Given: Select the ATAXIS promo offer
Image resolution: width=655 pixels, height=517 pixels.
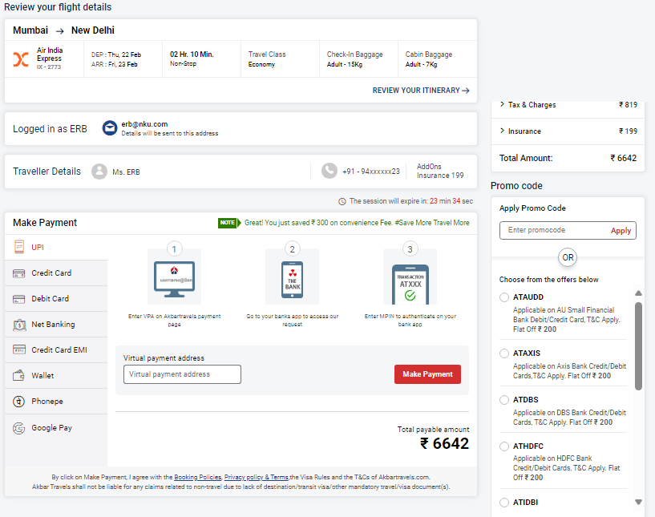Looking at the screenshot, I should pos(504,353).
